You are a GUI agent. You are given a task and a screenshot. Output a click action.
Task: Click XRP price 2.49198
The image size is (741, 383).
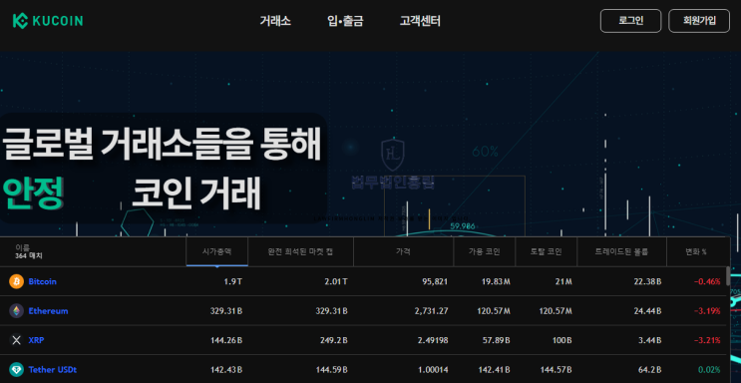pyautogui.click(x=433, y=340)
